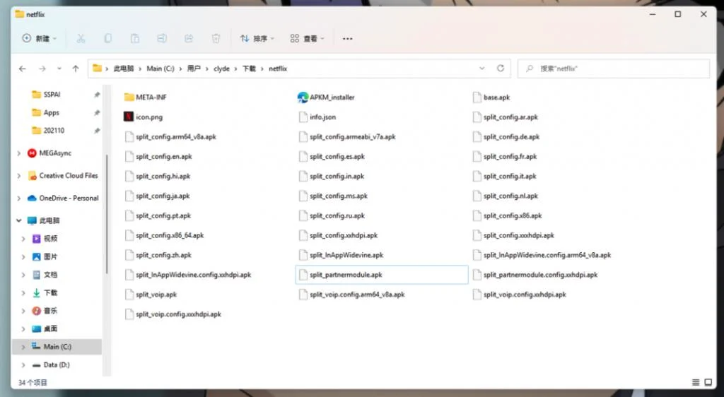Click 此电脑 in the address breadcrumb

(124, 69)
